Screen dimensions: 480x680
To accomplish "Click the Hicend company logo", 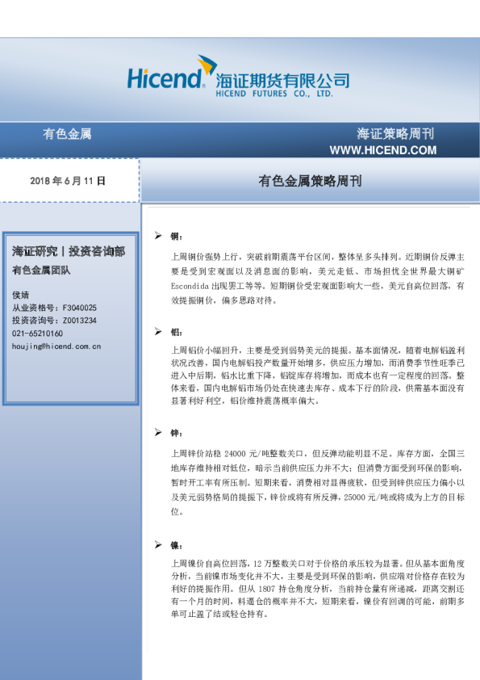I will coord(238,76).
